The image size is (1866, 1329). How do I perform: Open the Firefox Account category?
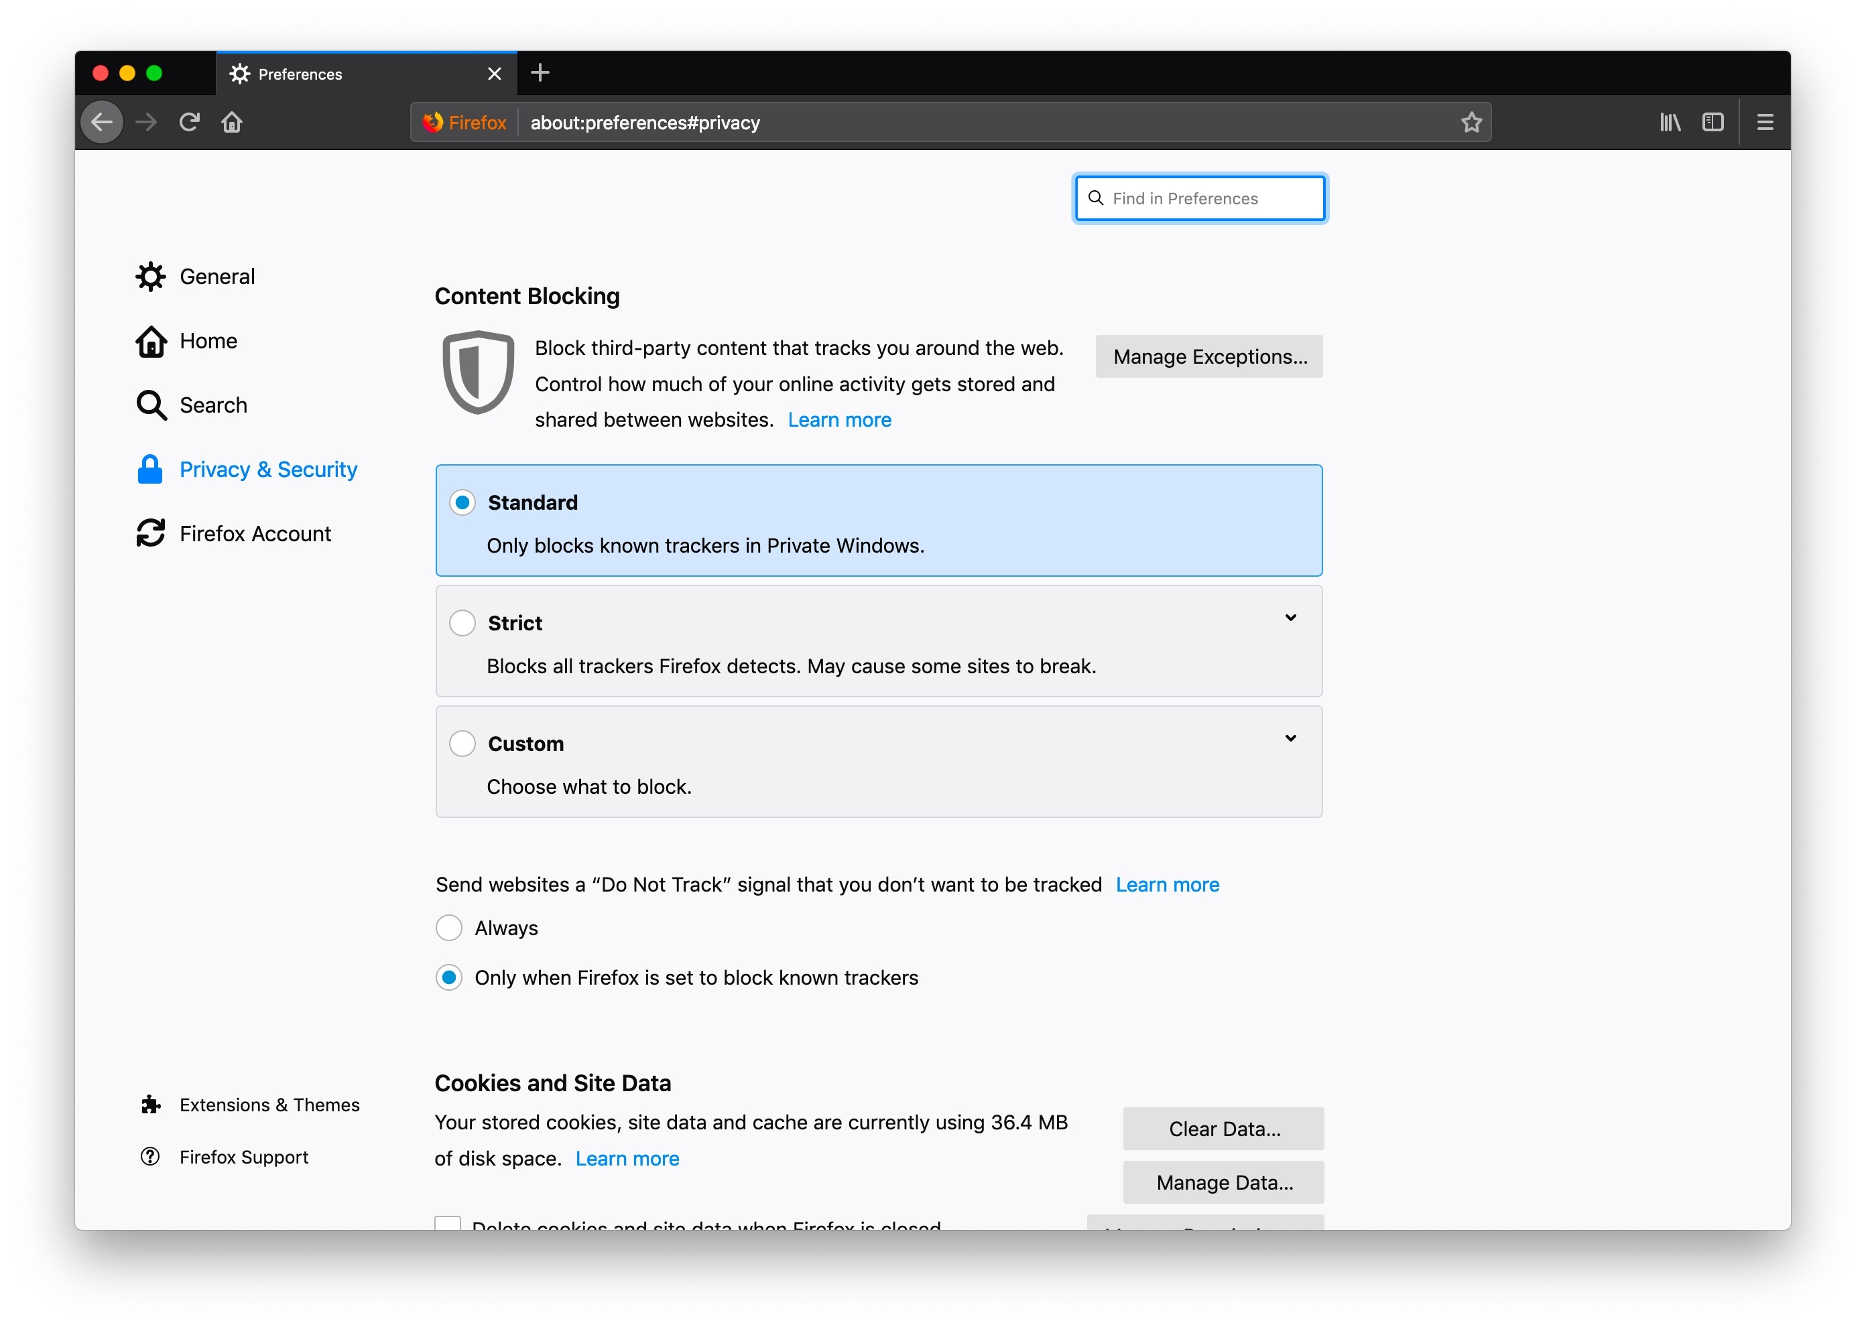255,534
